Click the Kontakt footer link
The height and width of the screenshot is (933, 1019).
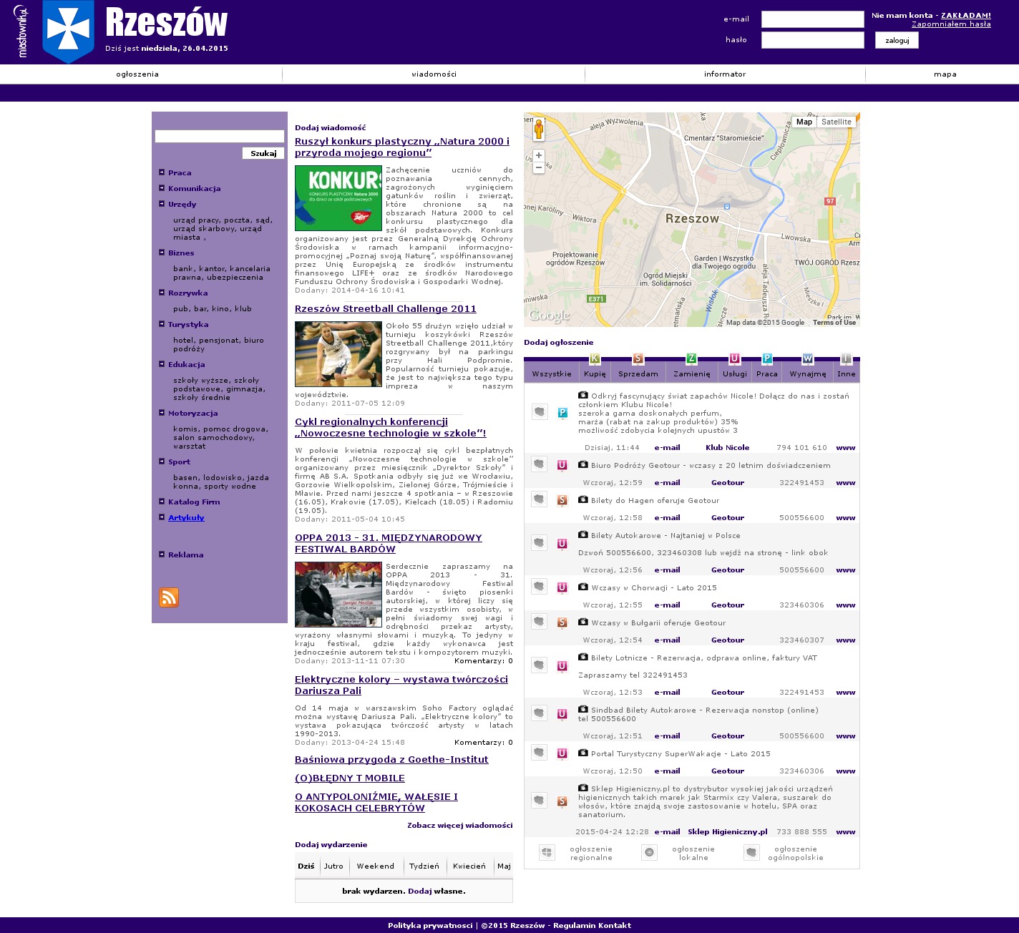click(615, 925)
